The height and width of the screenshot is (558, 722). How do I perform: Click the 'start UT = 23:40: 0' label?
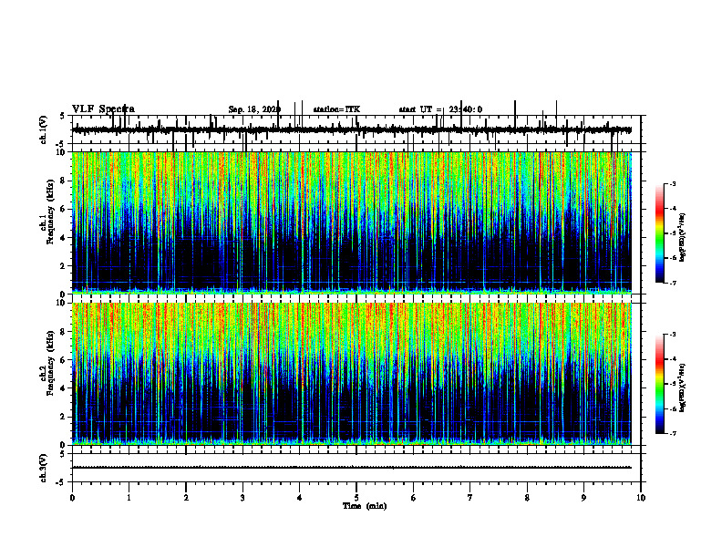[x=440, y=109]
